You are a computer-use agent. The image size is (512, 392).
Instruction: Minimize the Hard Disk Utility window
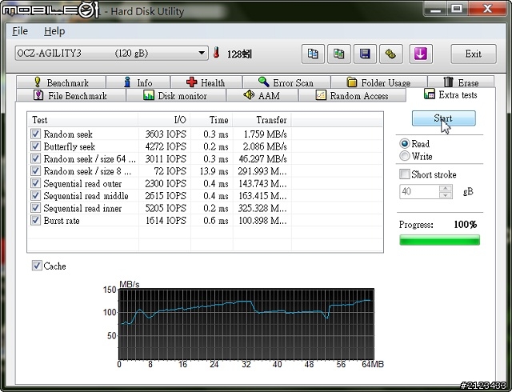click(x=436, y=9)
